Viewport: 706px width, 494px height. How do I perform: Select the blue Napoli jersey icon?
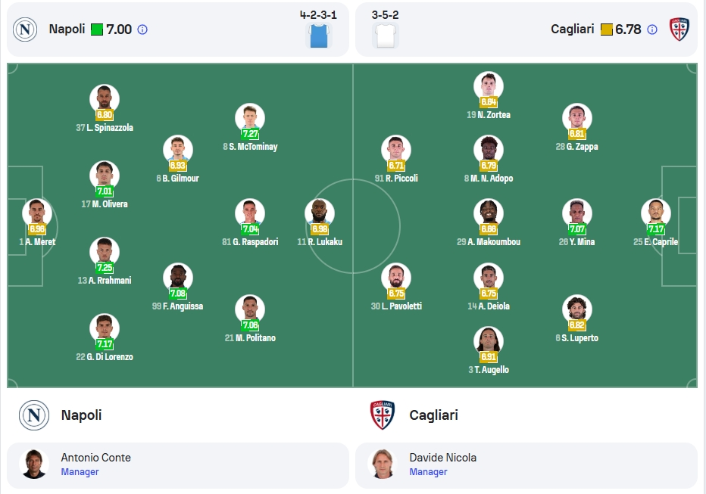(x=319, y=36)
